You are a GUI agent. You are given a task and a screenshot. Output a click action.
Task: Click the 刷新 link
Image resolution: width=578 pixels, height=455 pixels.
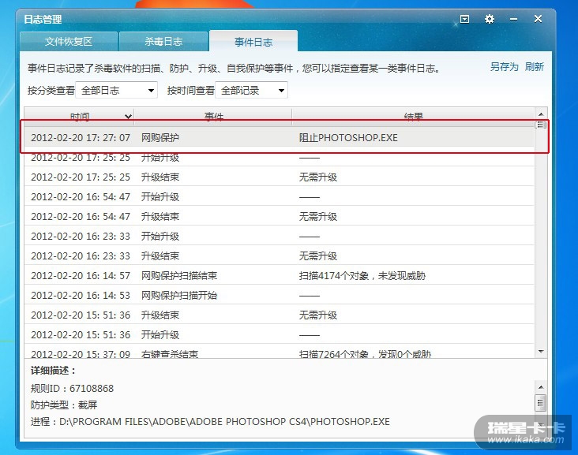click(x=534, y=66)
